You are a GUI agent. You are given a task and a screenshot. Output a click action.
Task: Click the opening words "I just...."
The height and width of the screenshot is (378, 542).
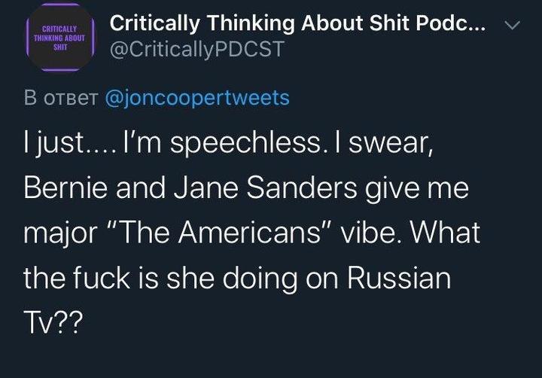[x=66, y=142]
